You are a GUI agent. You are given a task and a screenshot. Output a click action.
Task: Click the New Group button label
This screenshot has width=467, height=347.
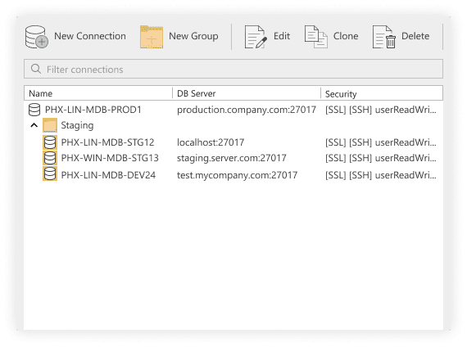click(x=193, y=36)
